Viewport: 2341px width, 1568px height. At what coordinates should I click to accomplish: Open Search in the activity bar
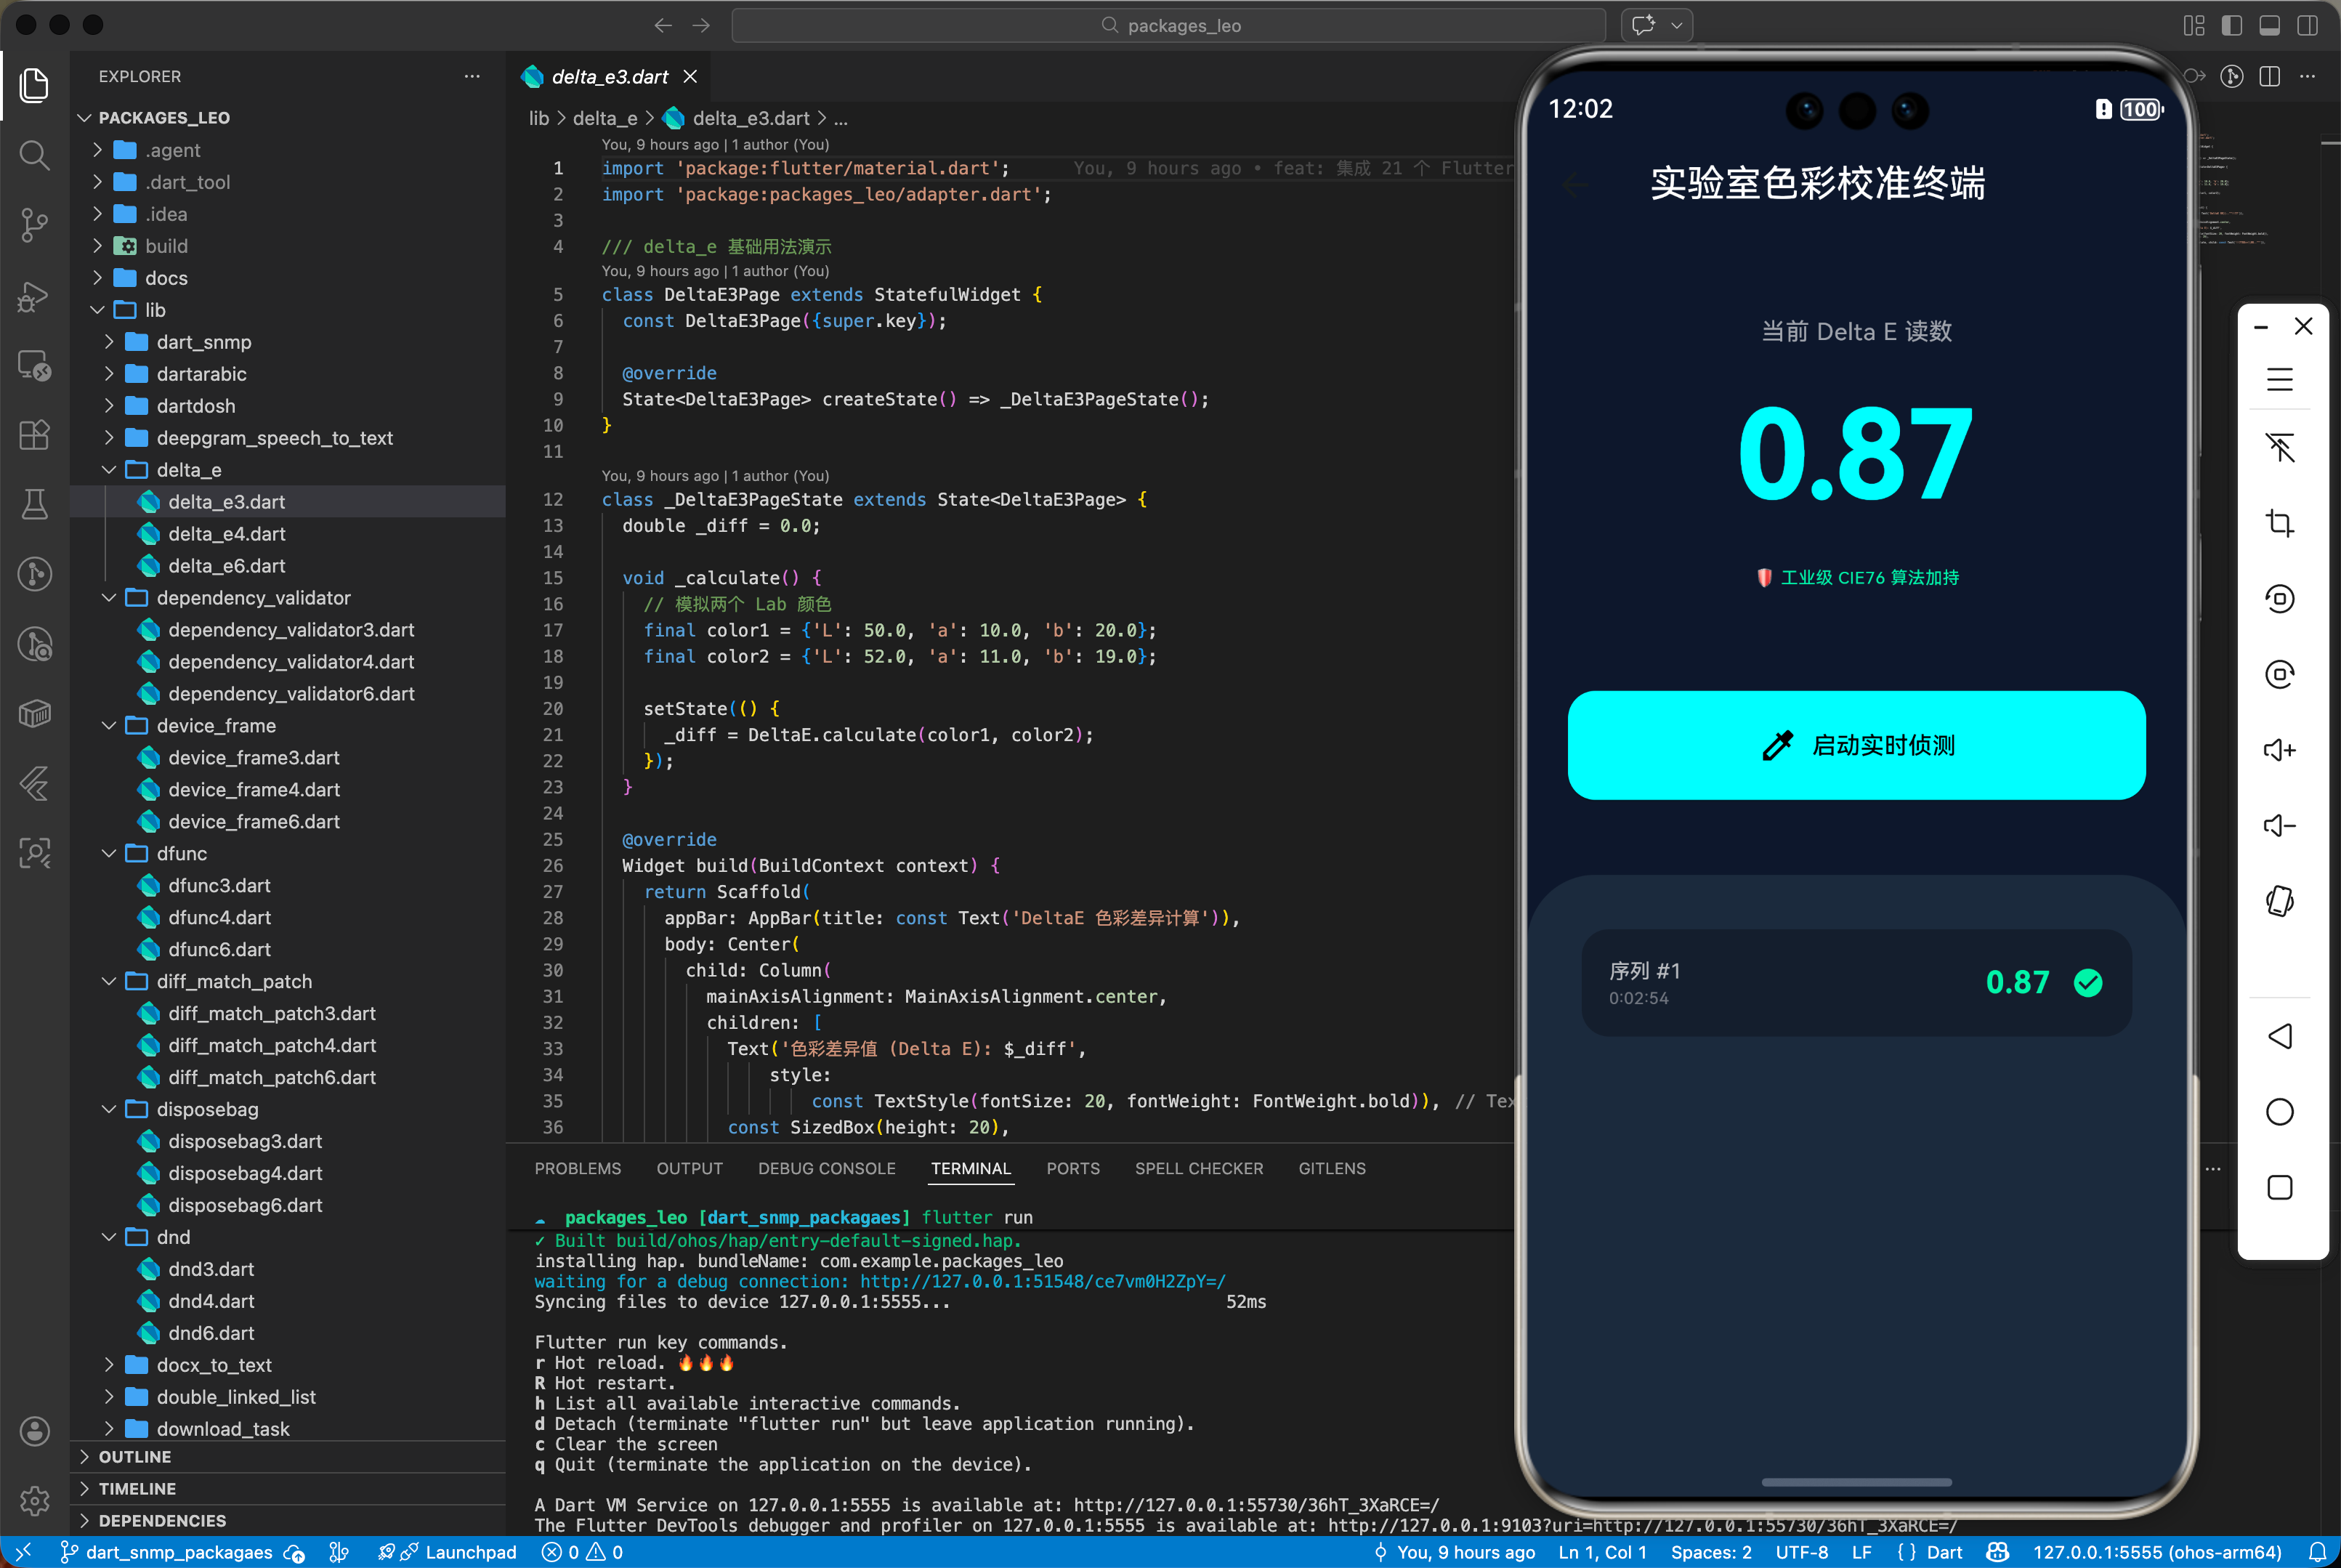coord(34,155)
